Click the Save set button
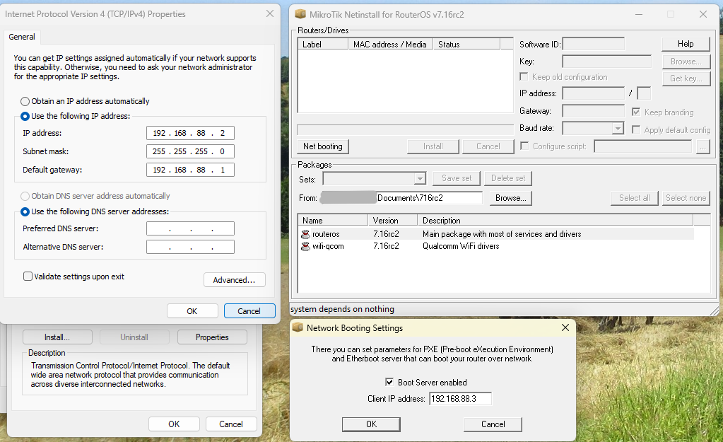 (457, 178)
